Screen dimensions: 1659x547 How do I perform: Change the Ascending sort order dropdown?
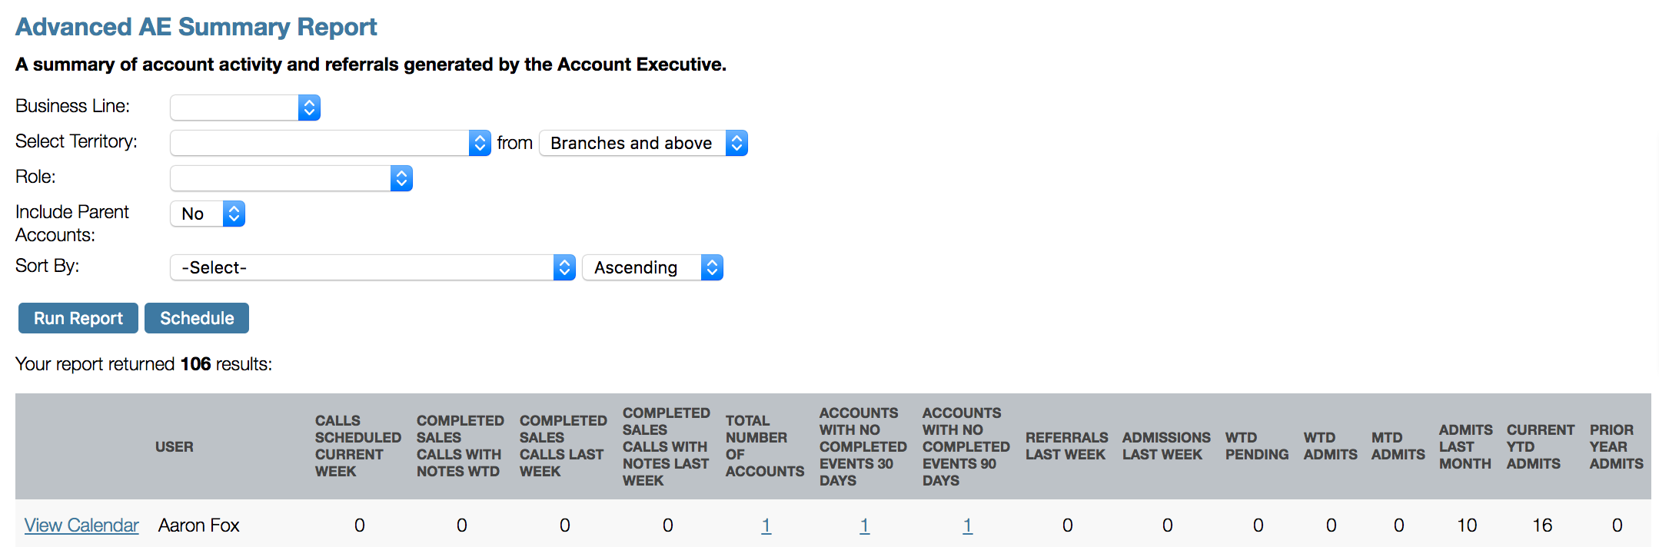[x=653, y=267]
